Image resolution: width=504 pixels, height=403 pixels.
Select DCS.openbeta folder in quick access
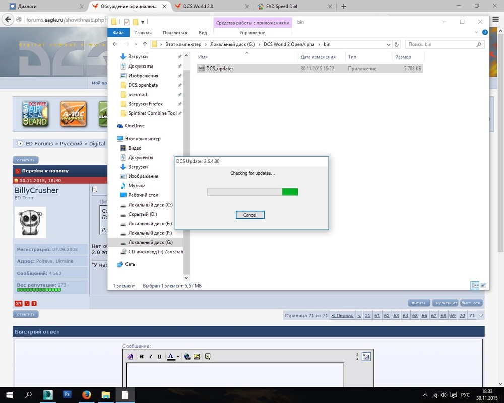click(x=143, y=85)
